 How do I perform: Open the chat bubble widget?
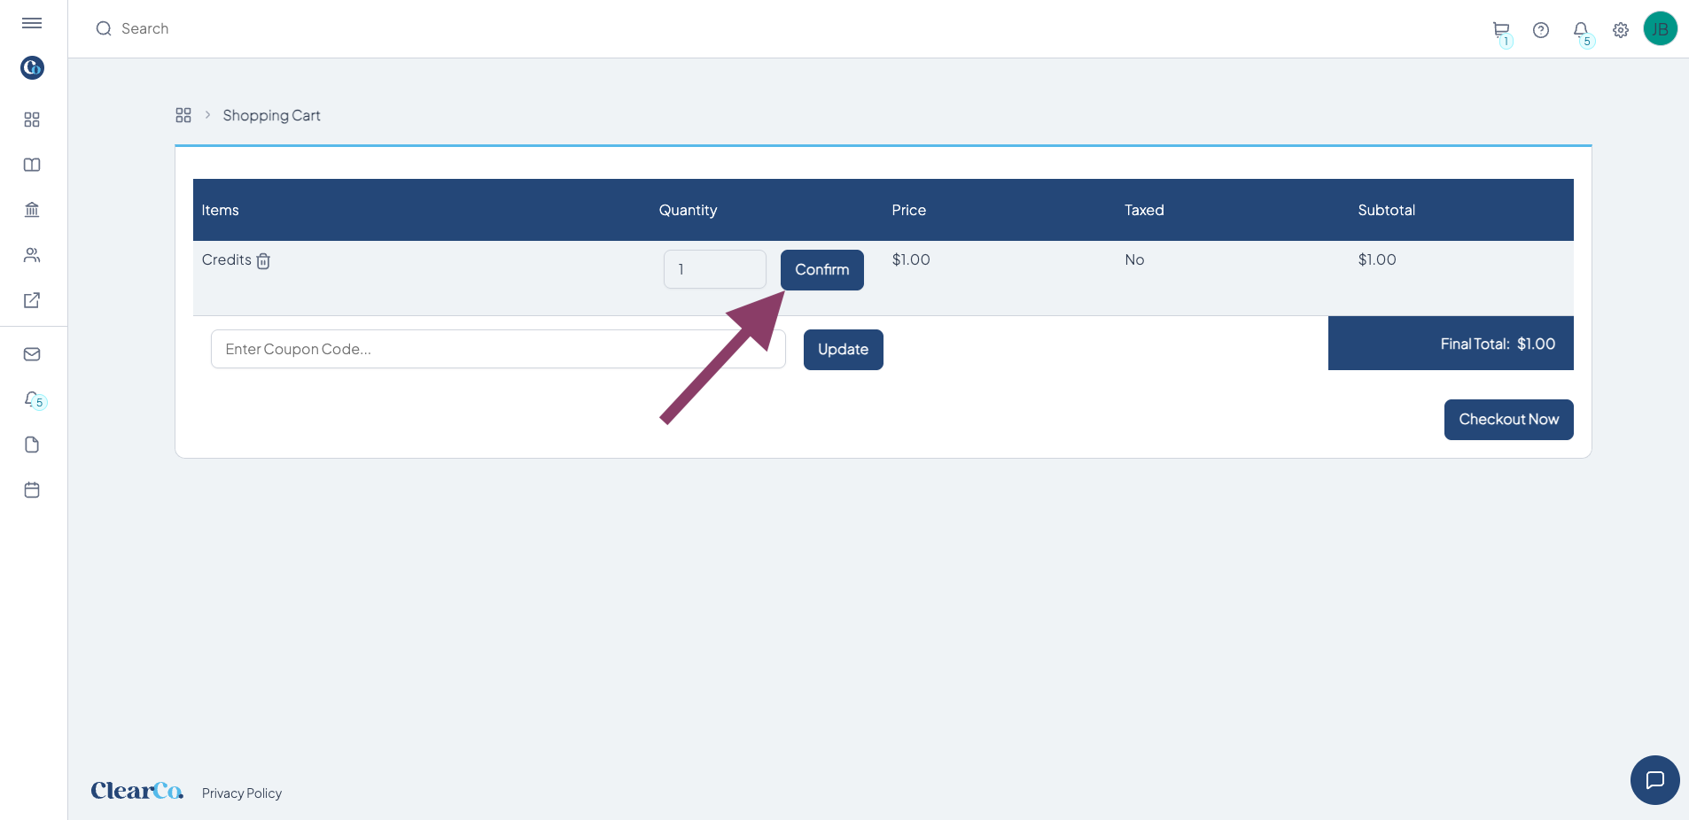coord(1655,780)
